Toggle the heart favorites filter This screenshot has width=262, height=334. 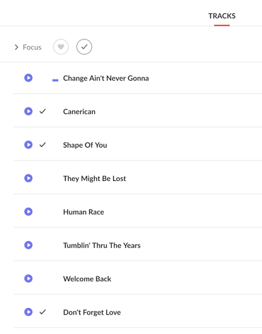click(x=61, y=47)
